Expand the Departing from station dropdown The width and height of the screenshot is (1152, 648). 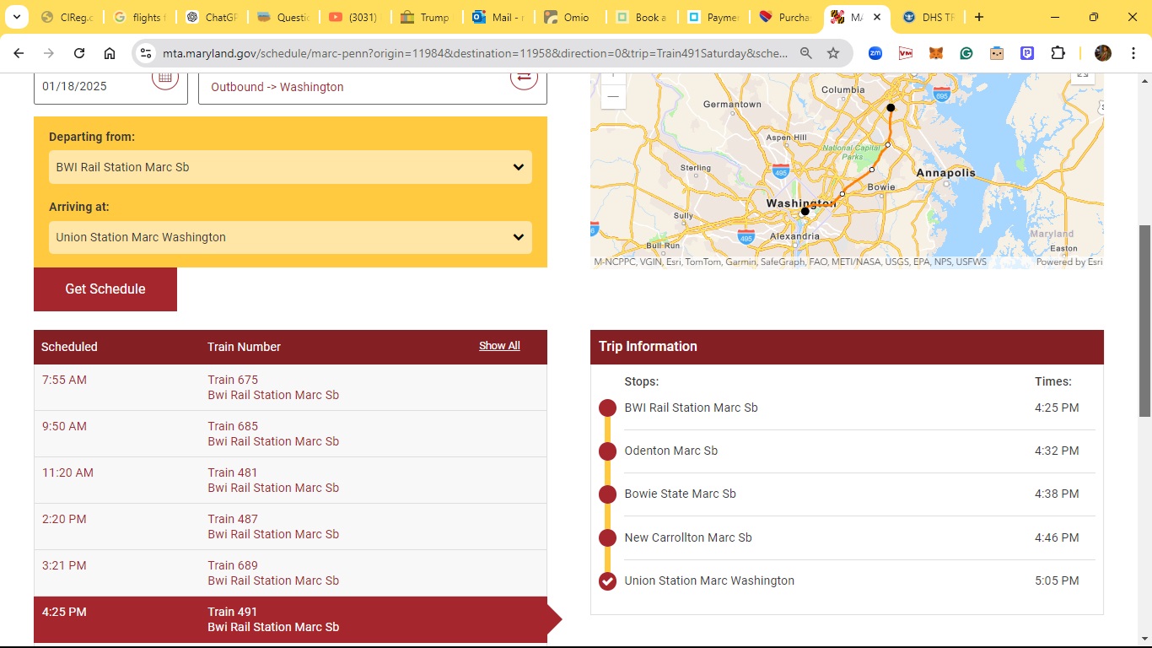pos(290,167)
